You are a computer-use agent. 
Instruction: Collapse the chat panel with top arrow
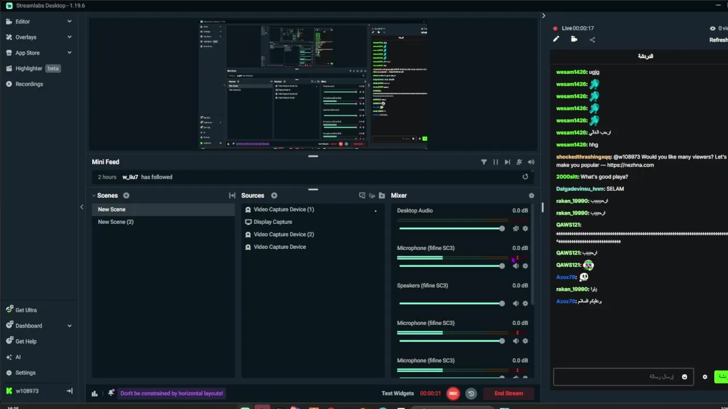(x=543, y=16)
